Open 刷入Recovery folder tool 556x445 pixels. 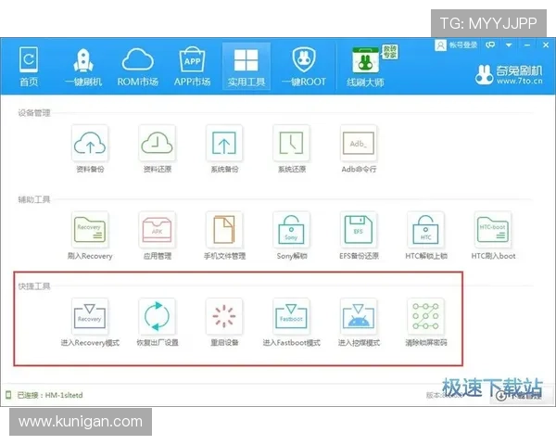tap(90, 235)
